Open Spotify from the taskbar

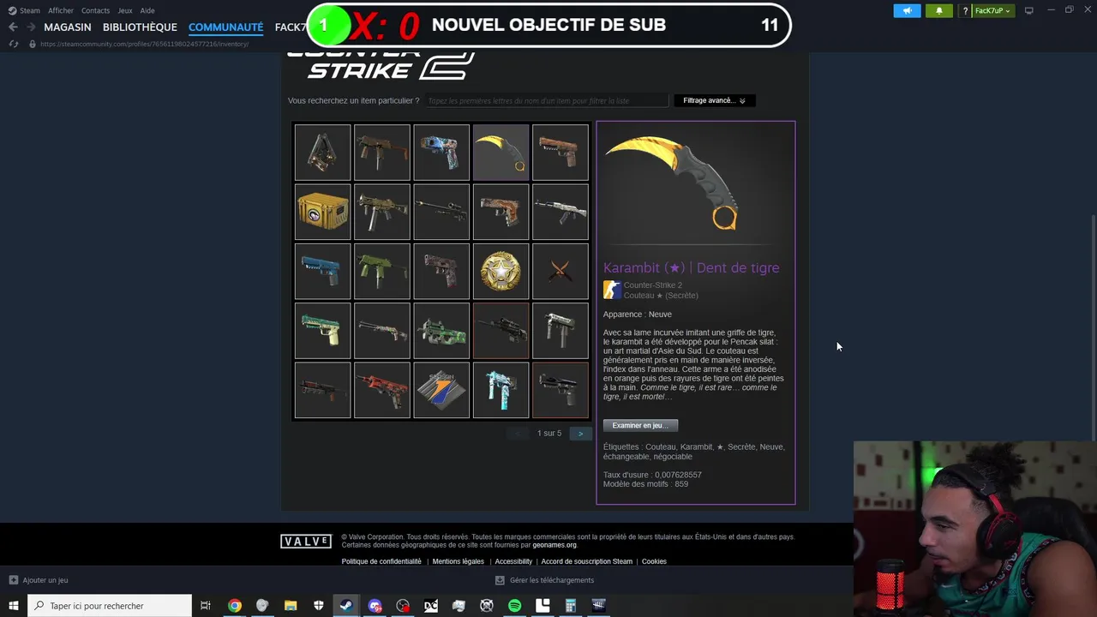514,606
